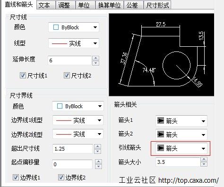Open 边界线2线型 dropdown

point(78,134)
